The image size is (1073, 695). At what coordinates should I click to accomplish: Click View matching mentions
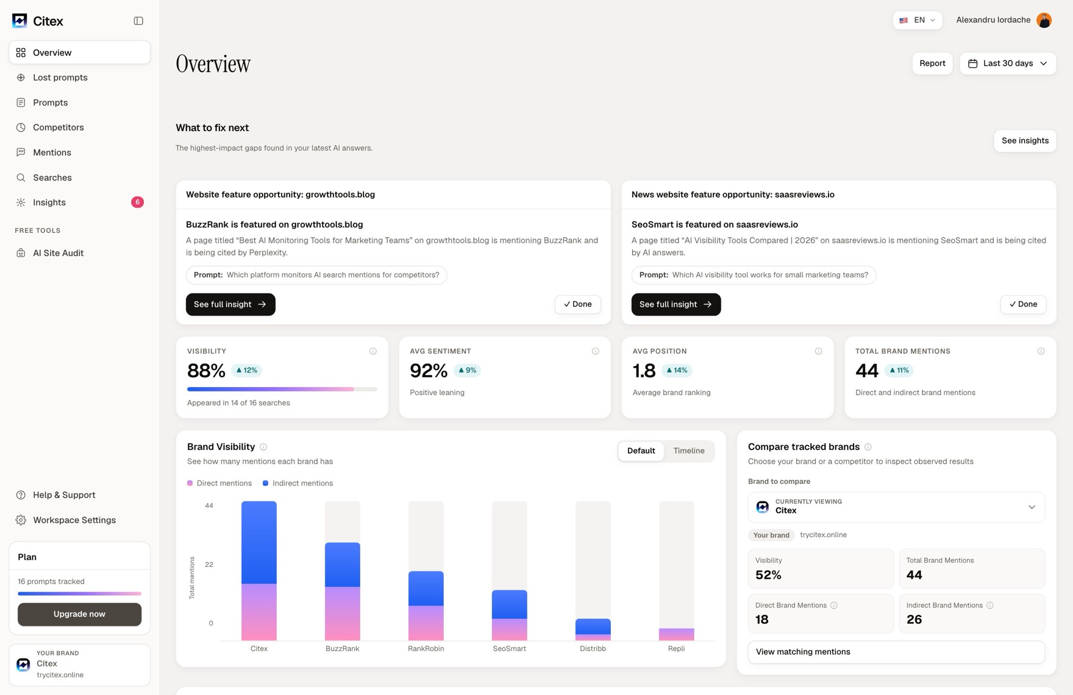(x=896, y=652)
